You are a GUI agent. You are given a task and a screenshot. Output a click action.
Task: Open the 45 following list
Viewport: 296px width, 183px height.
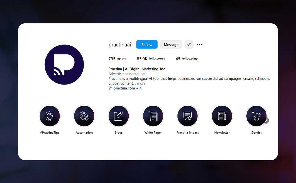pos(187,59)
